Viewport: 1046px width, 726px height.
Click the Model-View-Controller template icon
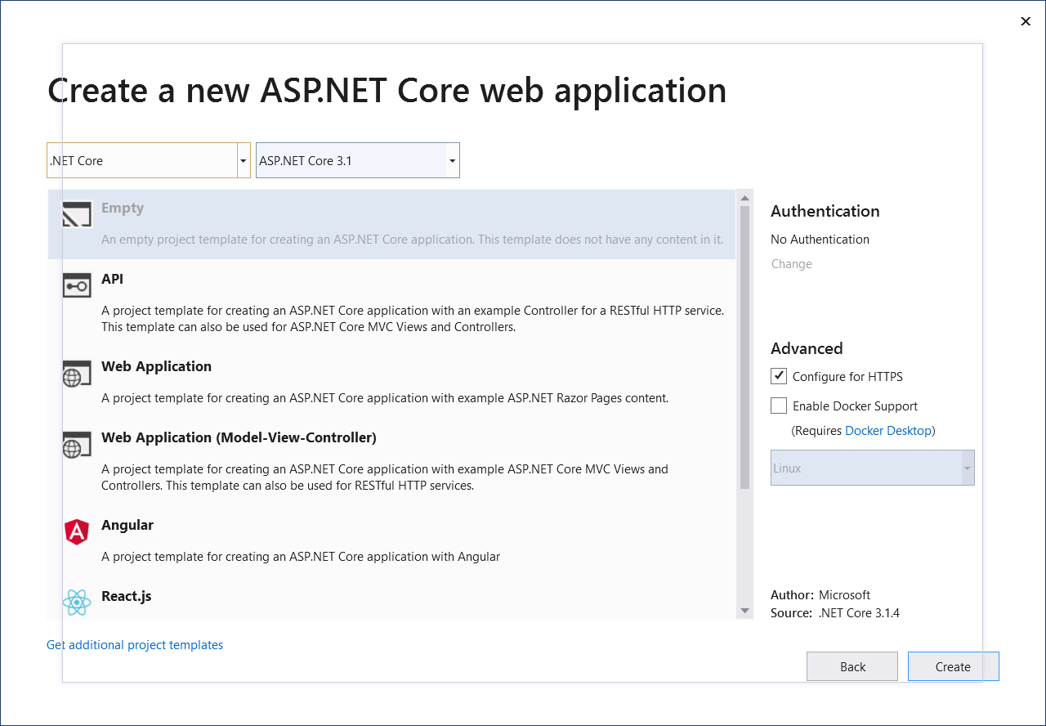click(77, 445)
